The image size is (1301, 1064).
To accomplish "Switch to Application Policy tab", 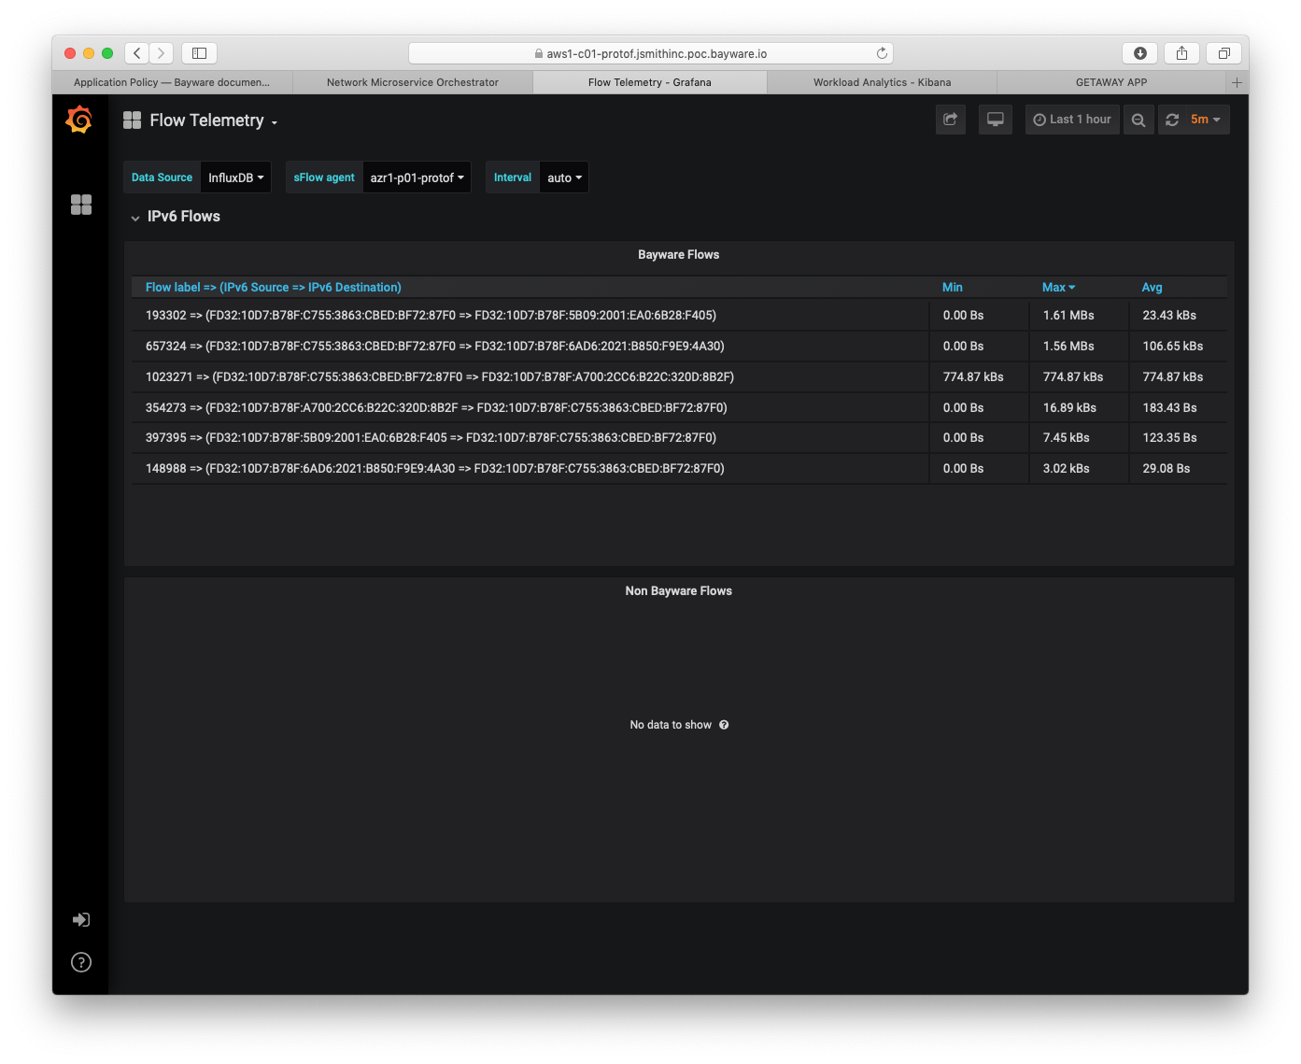I will [x=172, y=82].
